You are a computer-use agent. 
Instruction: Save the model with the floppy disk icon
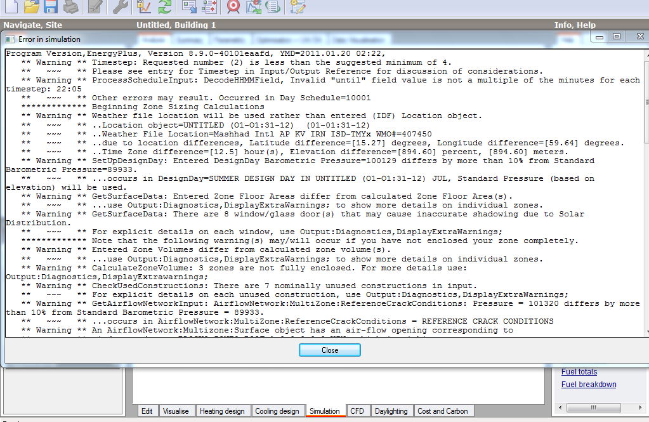point(51,6)
